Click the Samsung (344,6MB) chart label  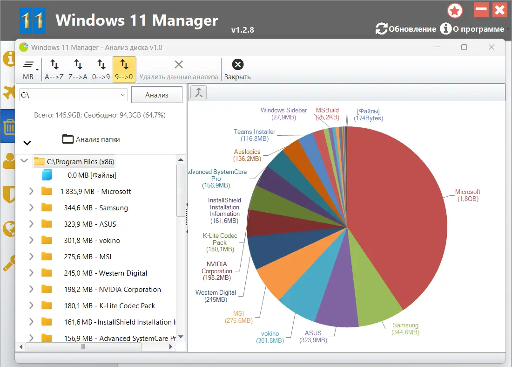click(405, 329)
